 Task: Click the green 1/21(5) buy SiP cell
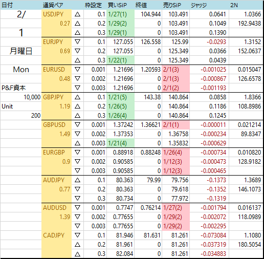120,97
